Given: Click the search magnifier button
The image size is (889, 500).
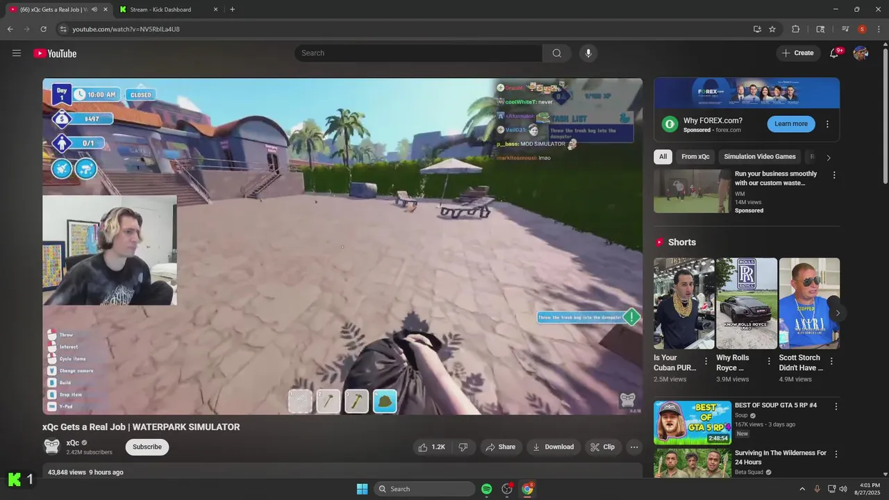Looking at the screenshot, I should click(x=557, y=53).
